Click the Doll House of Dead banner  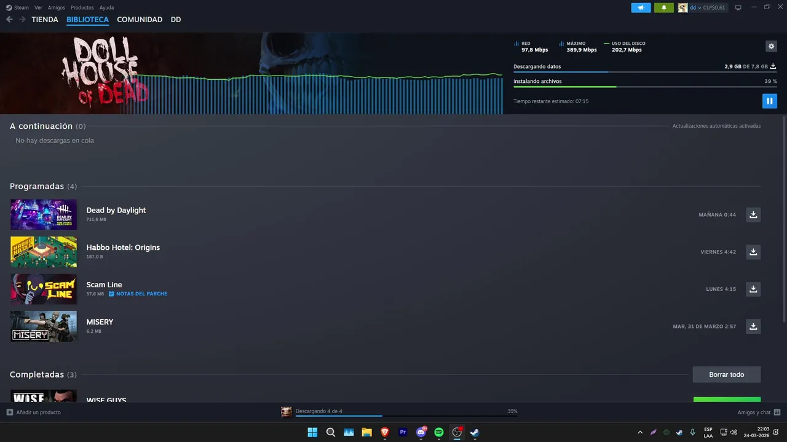[251, 74]
